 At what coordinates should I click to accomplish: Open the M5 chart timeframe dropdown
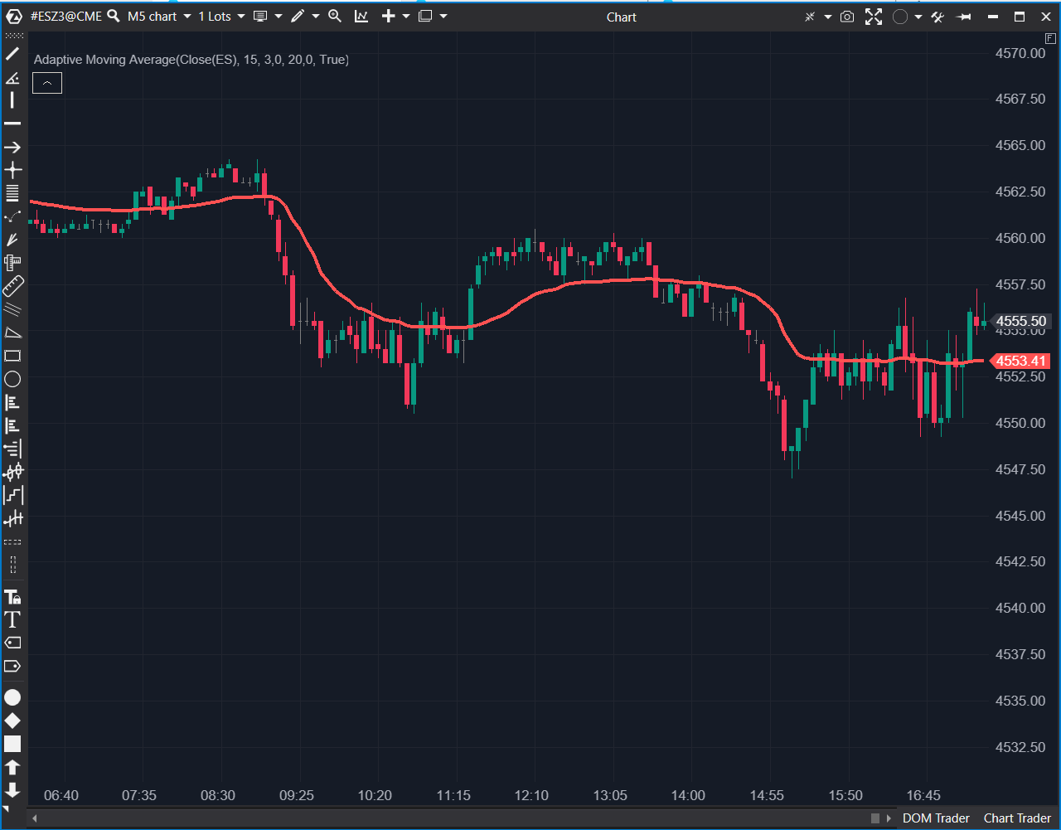159,17
